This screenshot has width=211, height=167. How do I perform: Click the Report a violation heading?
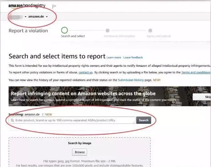[x=28, y=31]
